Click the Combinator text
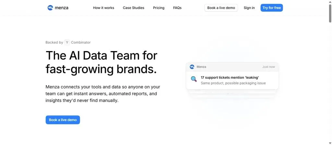This screenshot has width=332, height=145. [x=81, y=42]
